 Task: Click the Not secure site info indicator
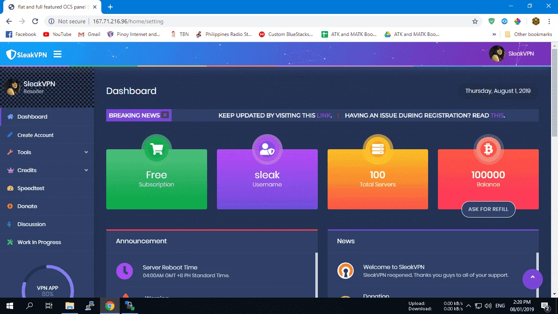pyautogui.click(x=67, y=21)
